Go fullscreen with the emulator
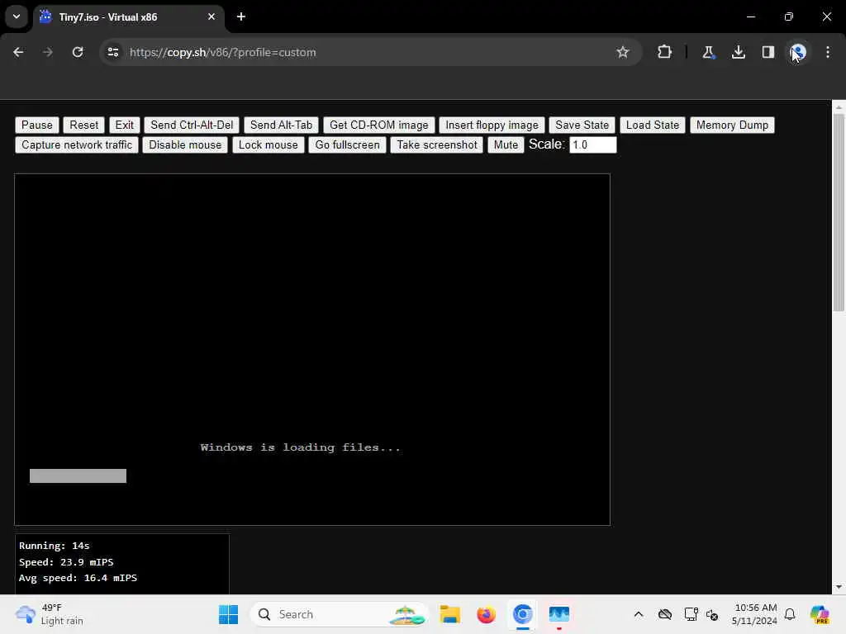This screenshot has height=634, width=846. pos(348,145)
